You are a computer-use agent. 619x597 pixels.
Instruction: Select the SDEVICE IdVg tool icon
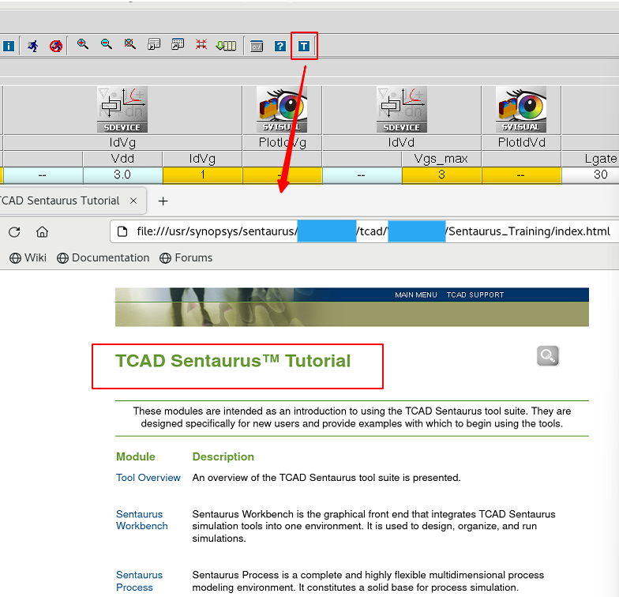coord(122,109)
